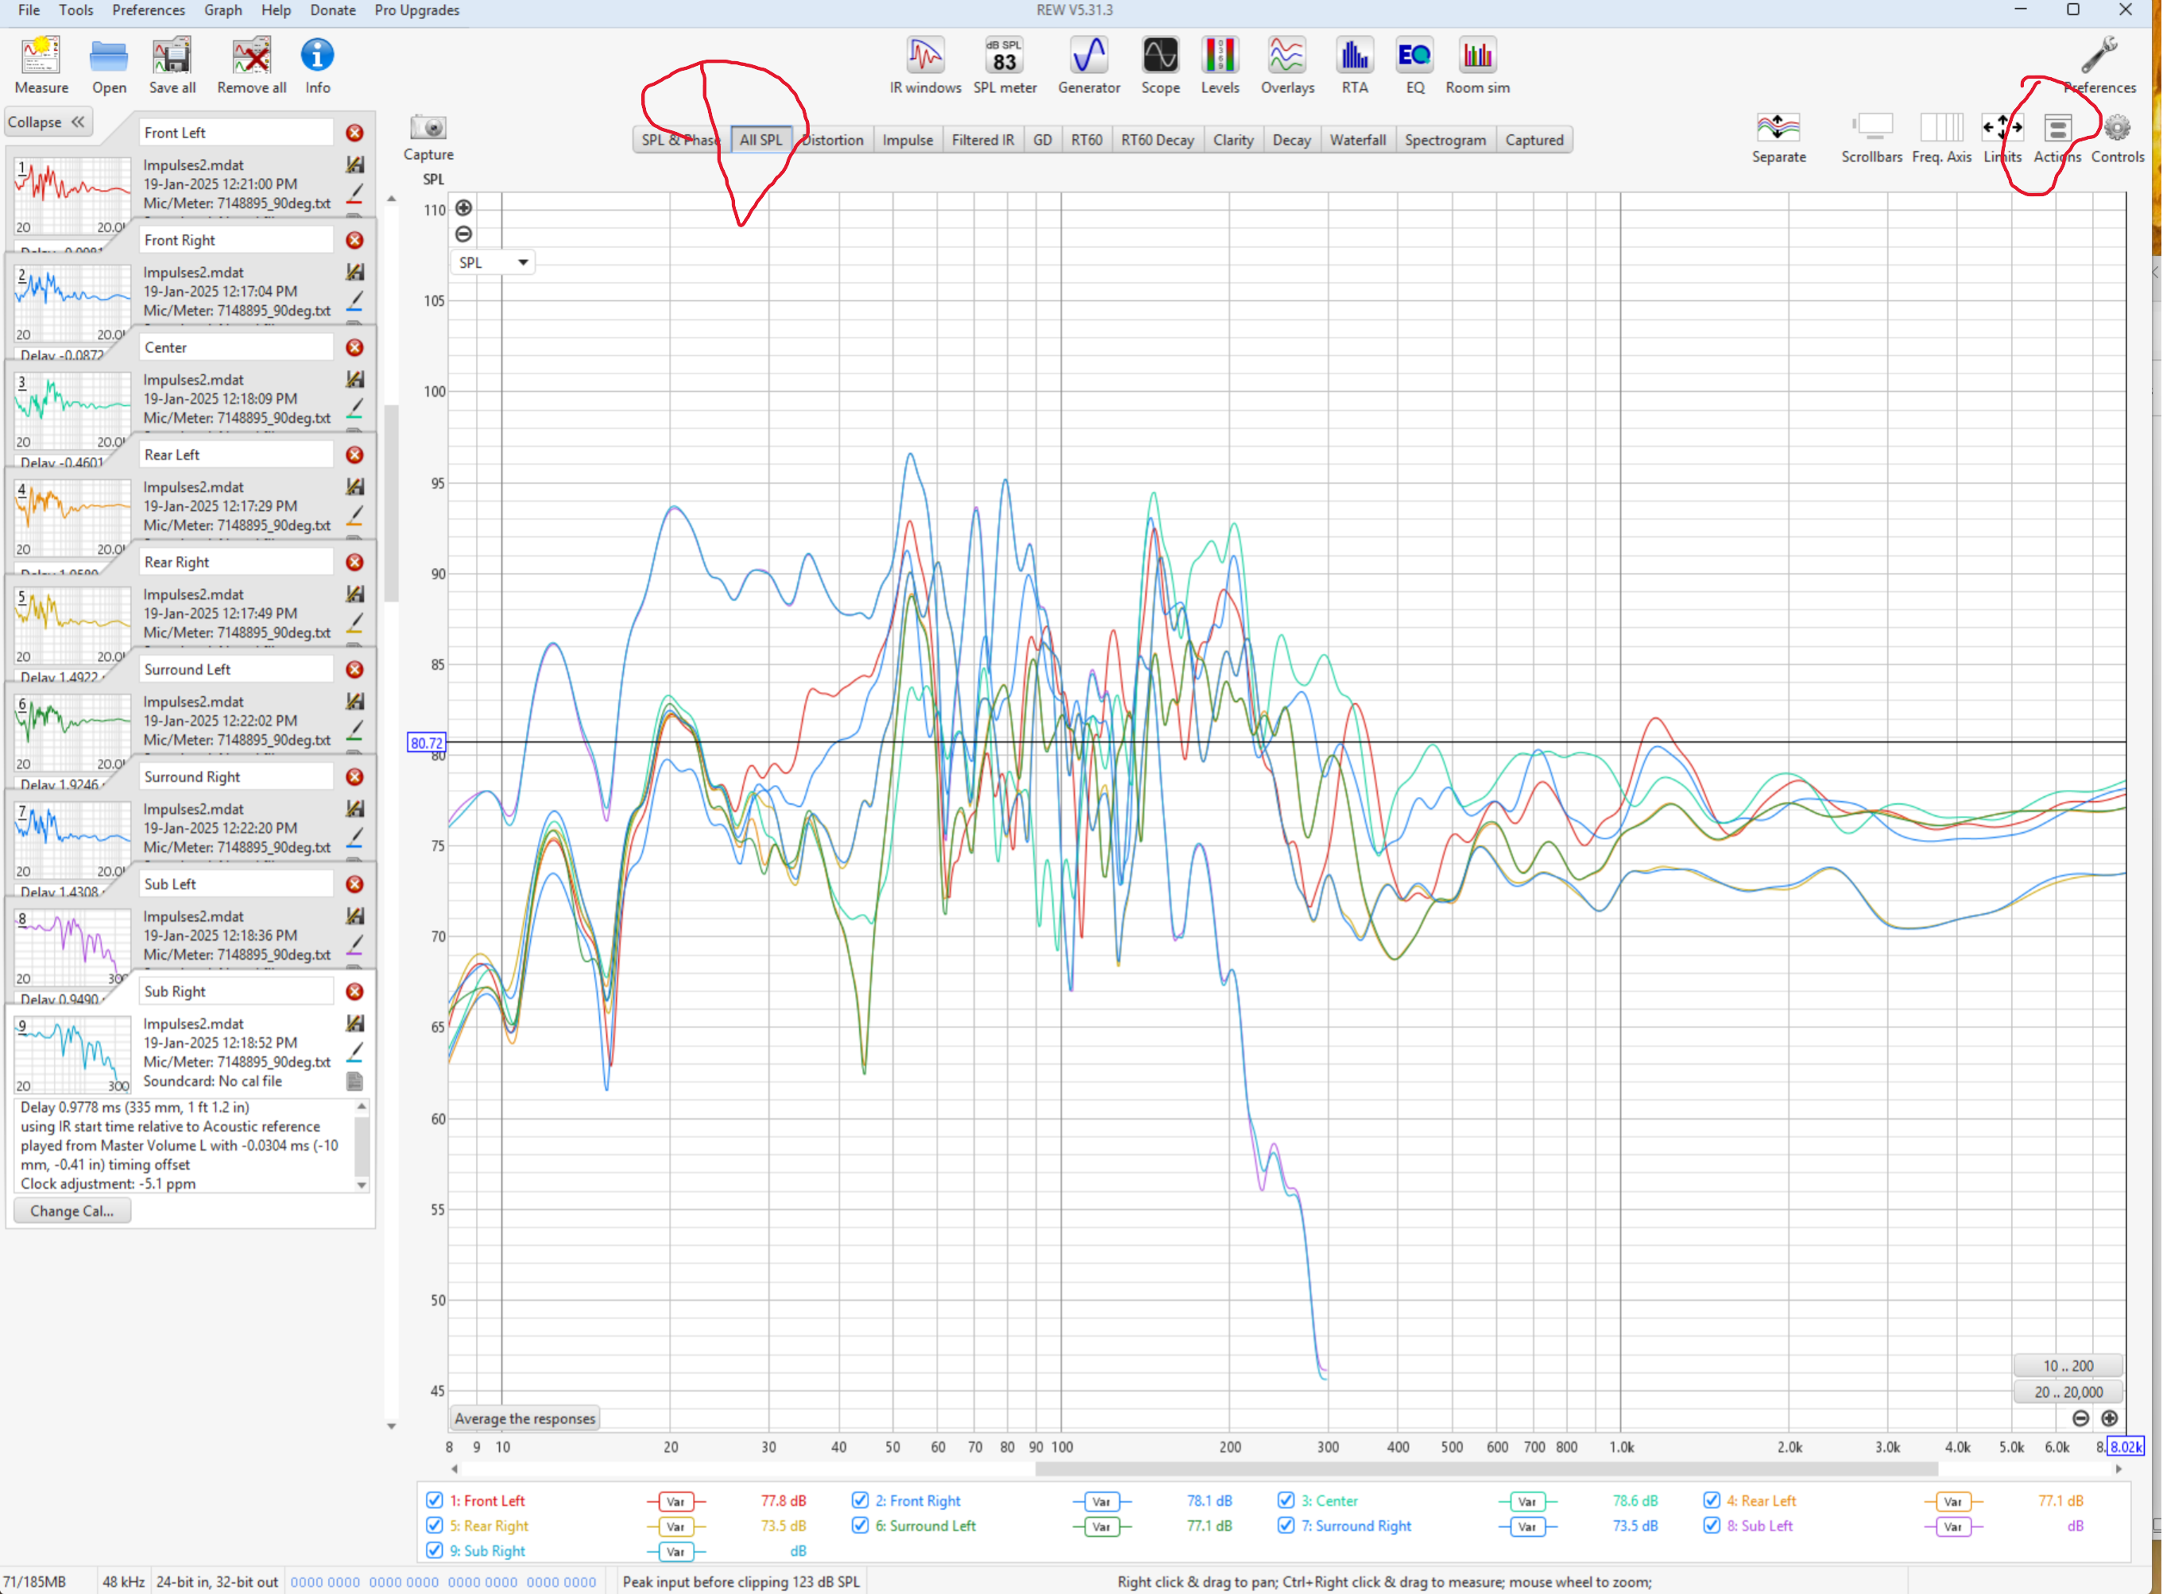The width and height of the screenshot is (2163, 1594).
Task: Uncheck the 5: Rear Right trace
Action: point(435,1526)
